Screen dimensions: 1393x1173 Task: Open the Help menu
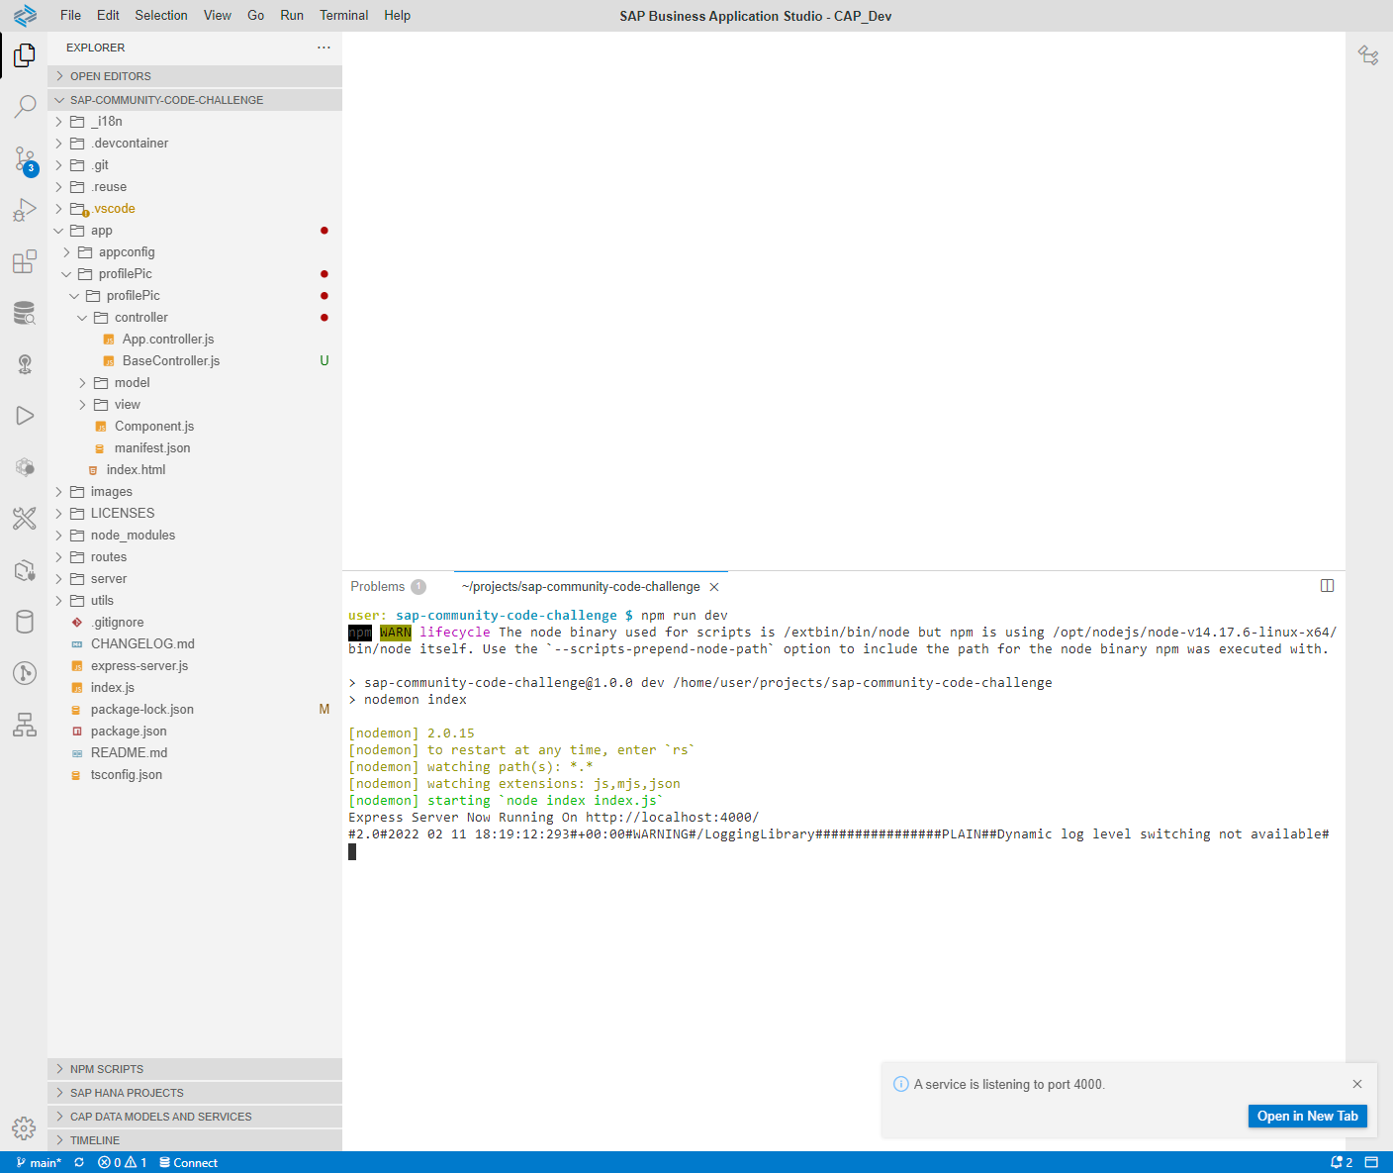tap(397, 16)
